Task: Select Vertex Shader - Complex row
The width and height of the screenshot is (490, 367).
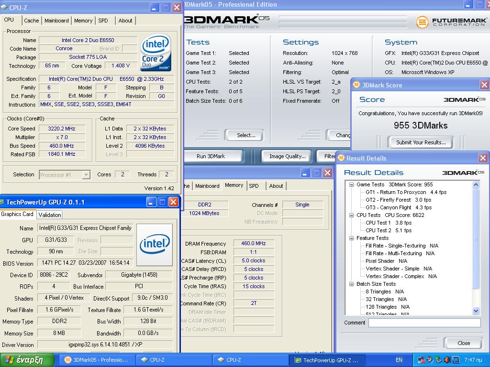Action: pos(401,276)
